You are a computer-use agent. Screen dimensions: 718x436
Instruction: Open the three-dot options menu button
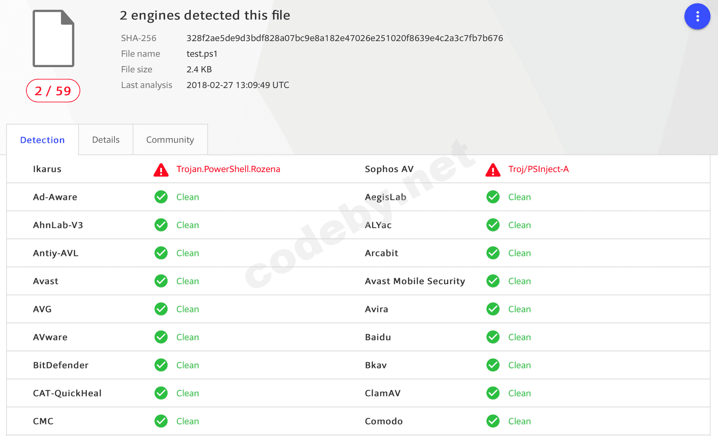click(697, 17)
